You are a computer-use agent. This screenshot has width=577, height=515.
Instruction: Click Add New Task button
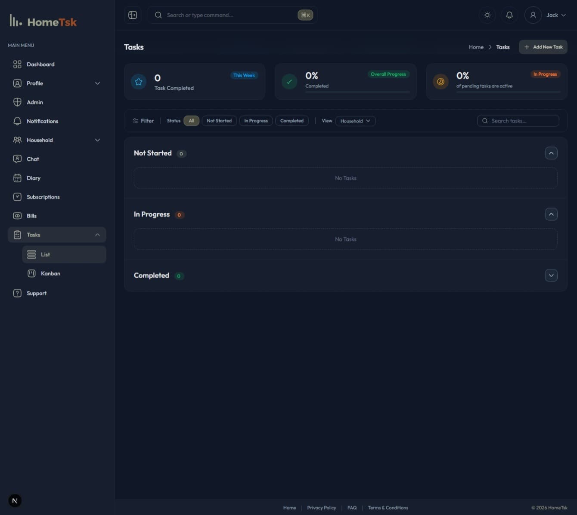click(x=543, y=47)
